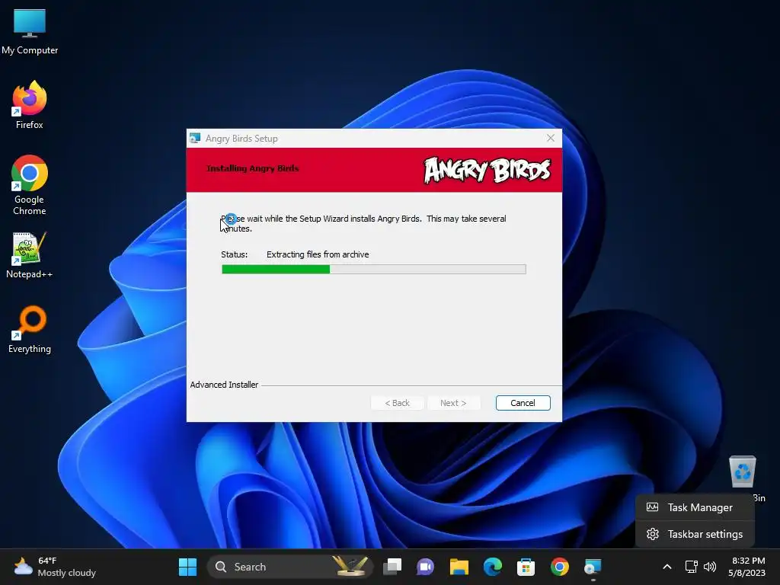Open the volume control in tray
The width and height of the screenshot is (780, 585).
click(x=710, y=567)
